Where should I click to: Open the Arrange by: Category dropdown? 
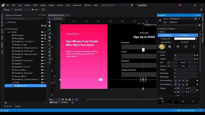[167, 29]
